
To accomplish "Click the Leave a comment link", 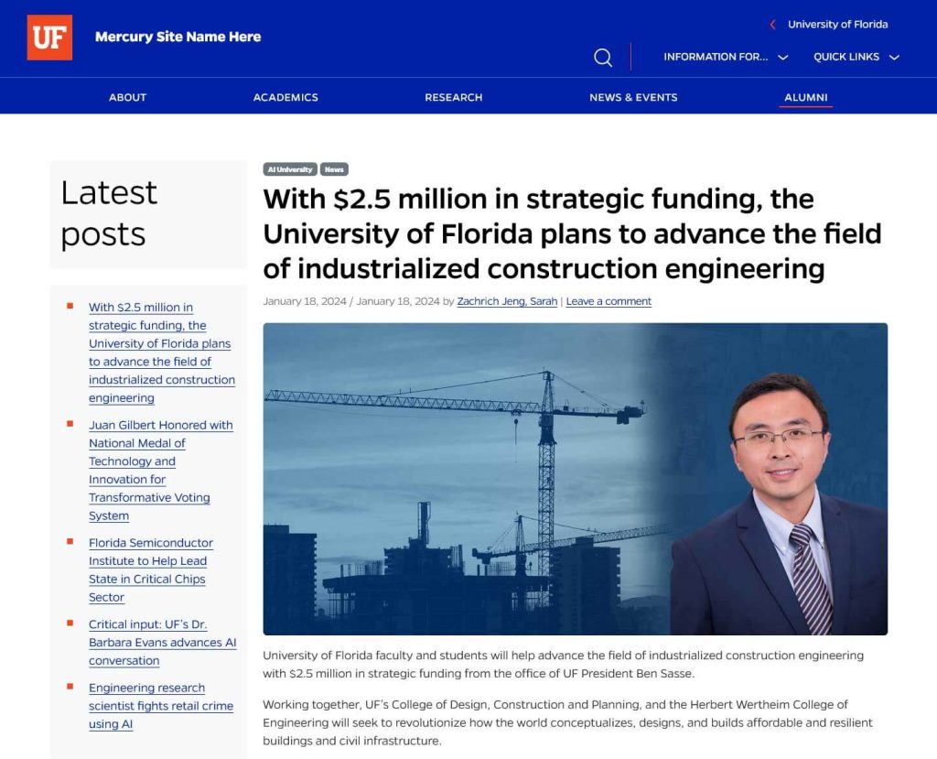I will pyautogui.click(x=609, y=301).
